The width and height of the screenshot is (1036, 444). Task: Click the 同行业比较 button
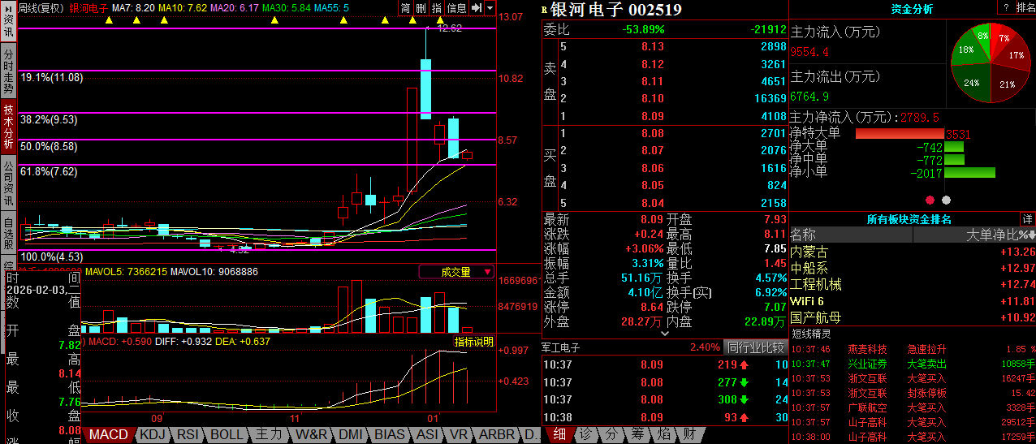(x=755, y=347)
